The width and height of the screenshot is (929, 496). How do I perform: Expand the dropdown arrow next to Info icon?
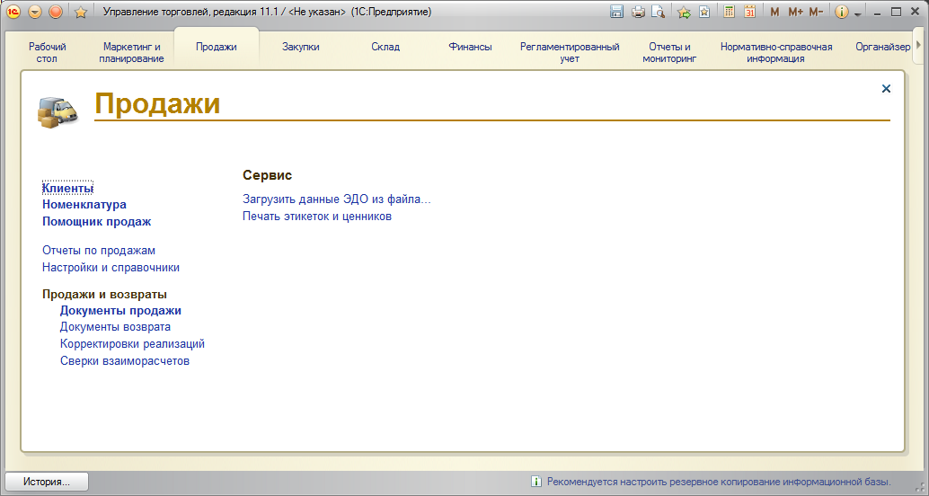(x=858, y=13)
